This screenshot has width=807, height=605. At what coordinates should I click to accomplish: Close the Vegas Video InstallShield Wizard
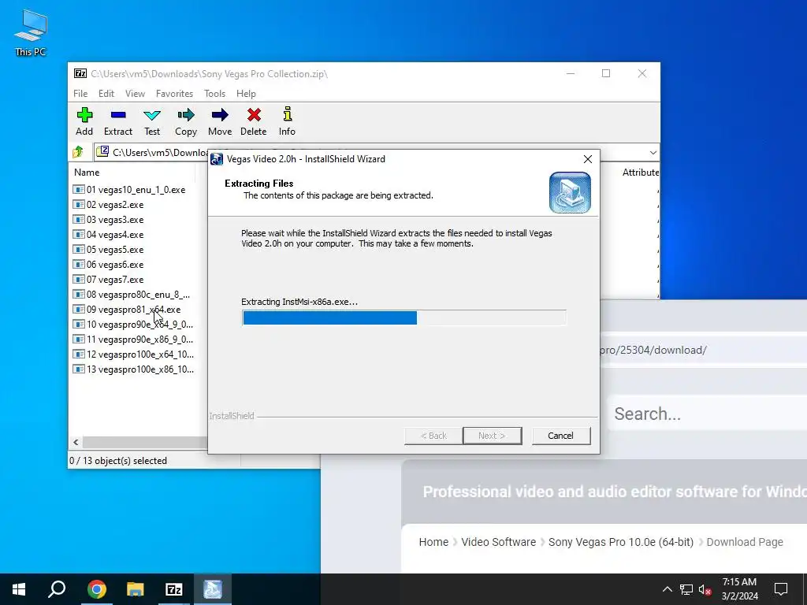pyautogui.click(x=587, y=159)
